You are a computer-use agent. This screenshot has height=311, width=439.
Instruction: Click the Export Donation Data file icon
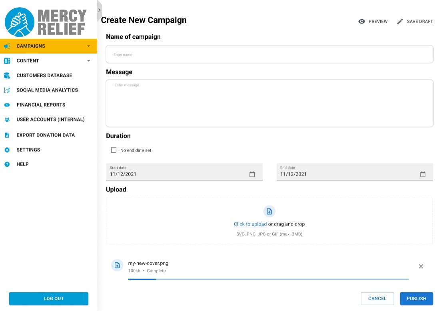(x=7, y=135)
